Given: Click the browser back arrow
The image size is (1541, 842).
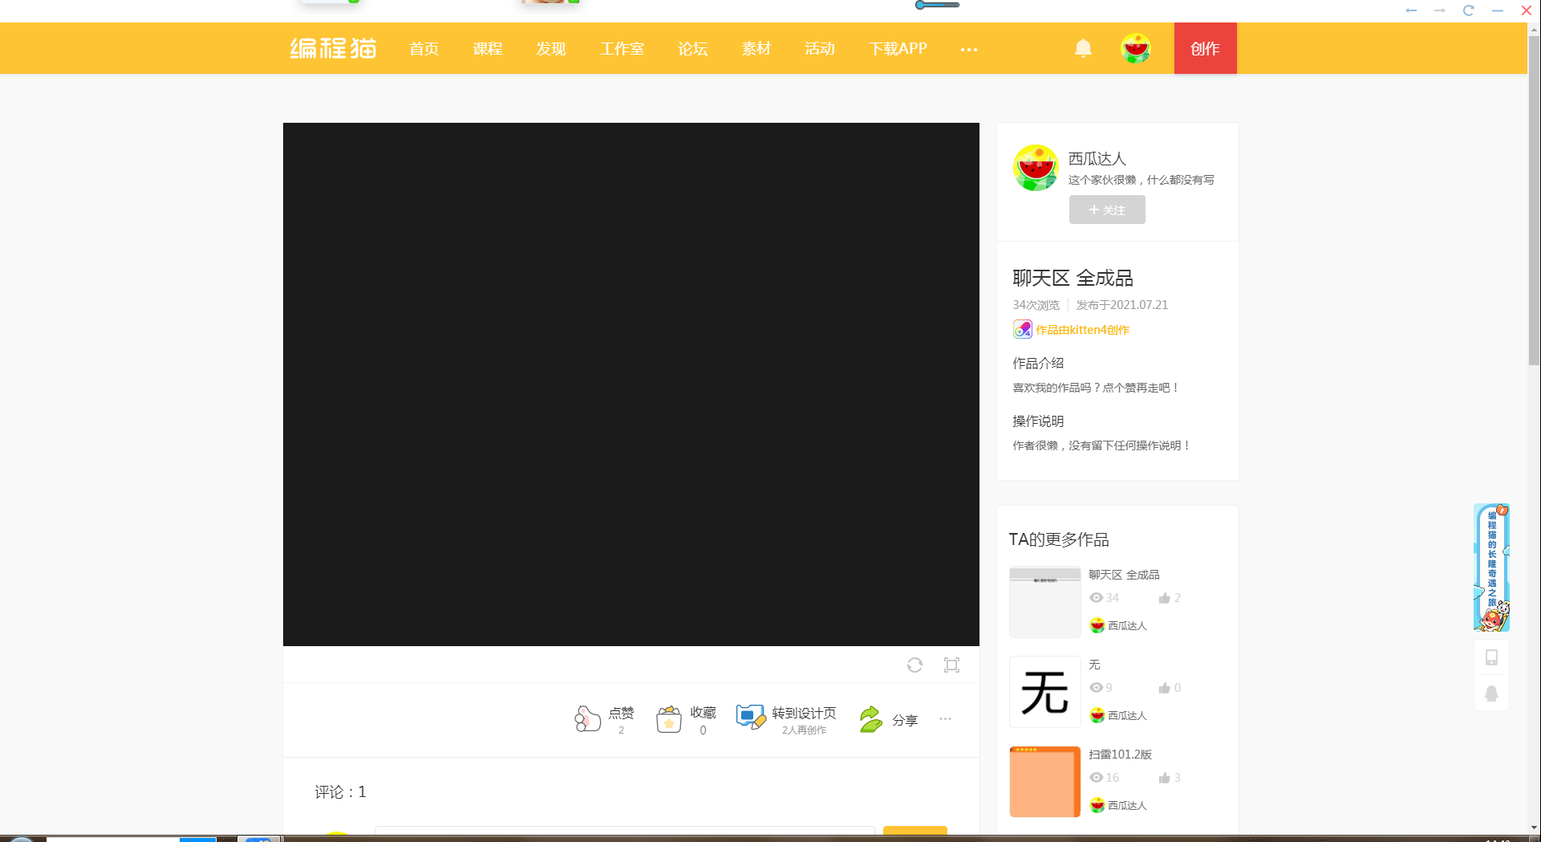Looking at the screenshot, I should point(1411,10).
